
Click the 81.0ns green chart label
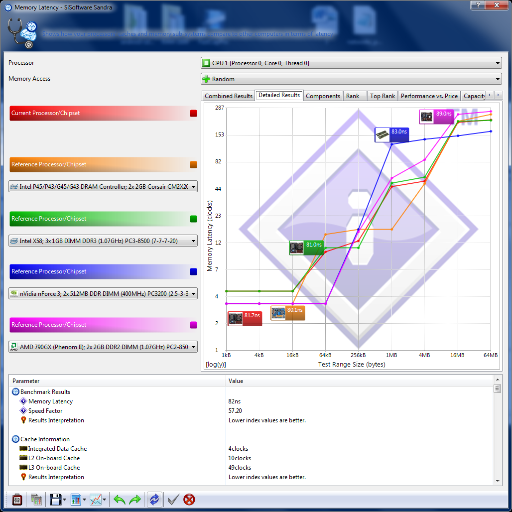click(306, 248)
